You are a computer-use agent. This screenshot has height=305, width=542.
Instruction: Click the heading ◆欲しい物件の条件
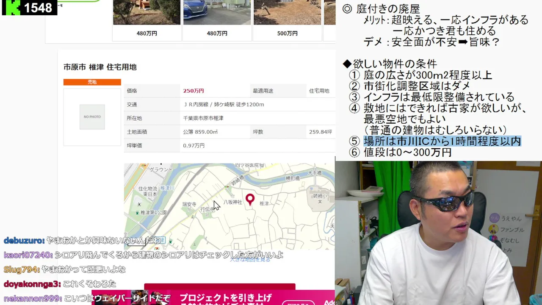[390, 64]
